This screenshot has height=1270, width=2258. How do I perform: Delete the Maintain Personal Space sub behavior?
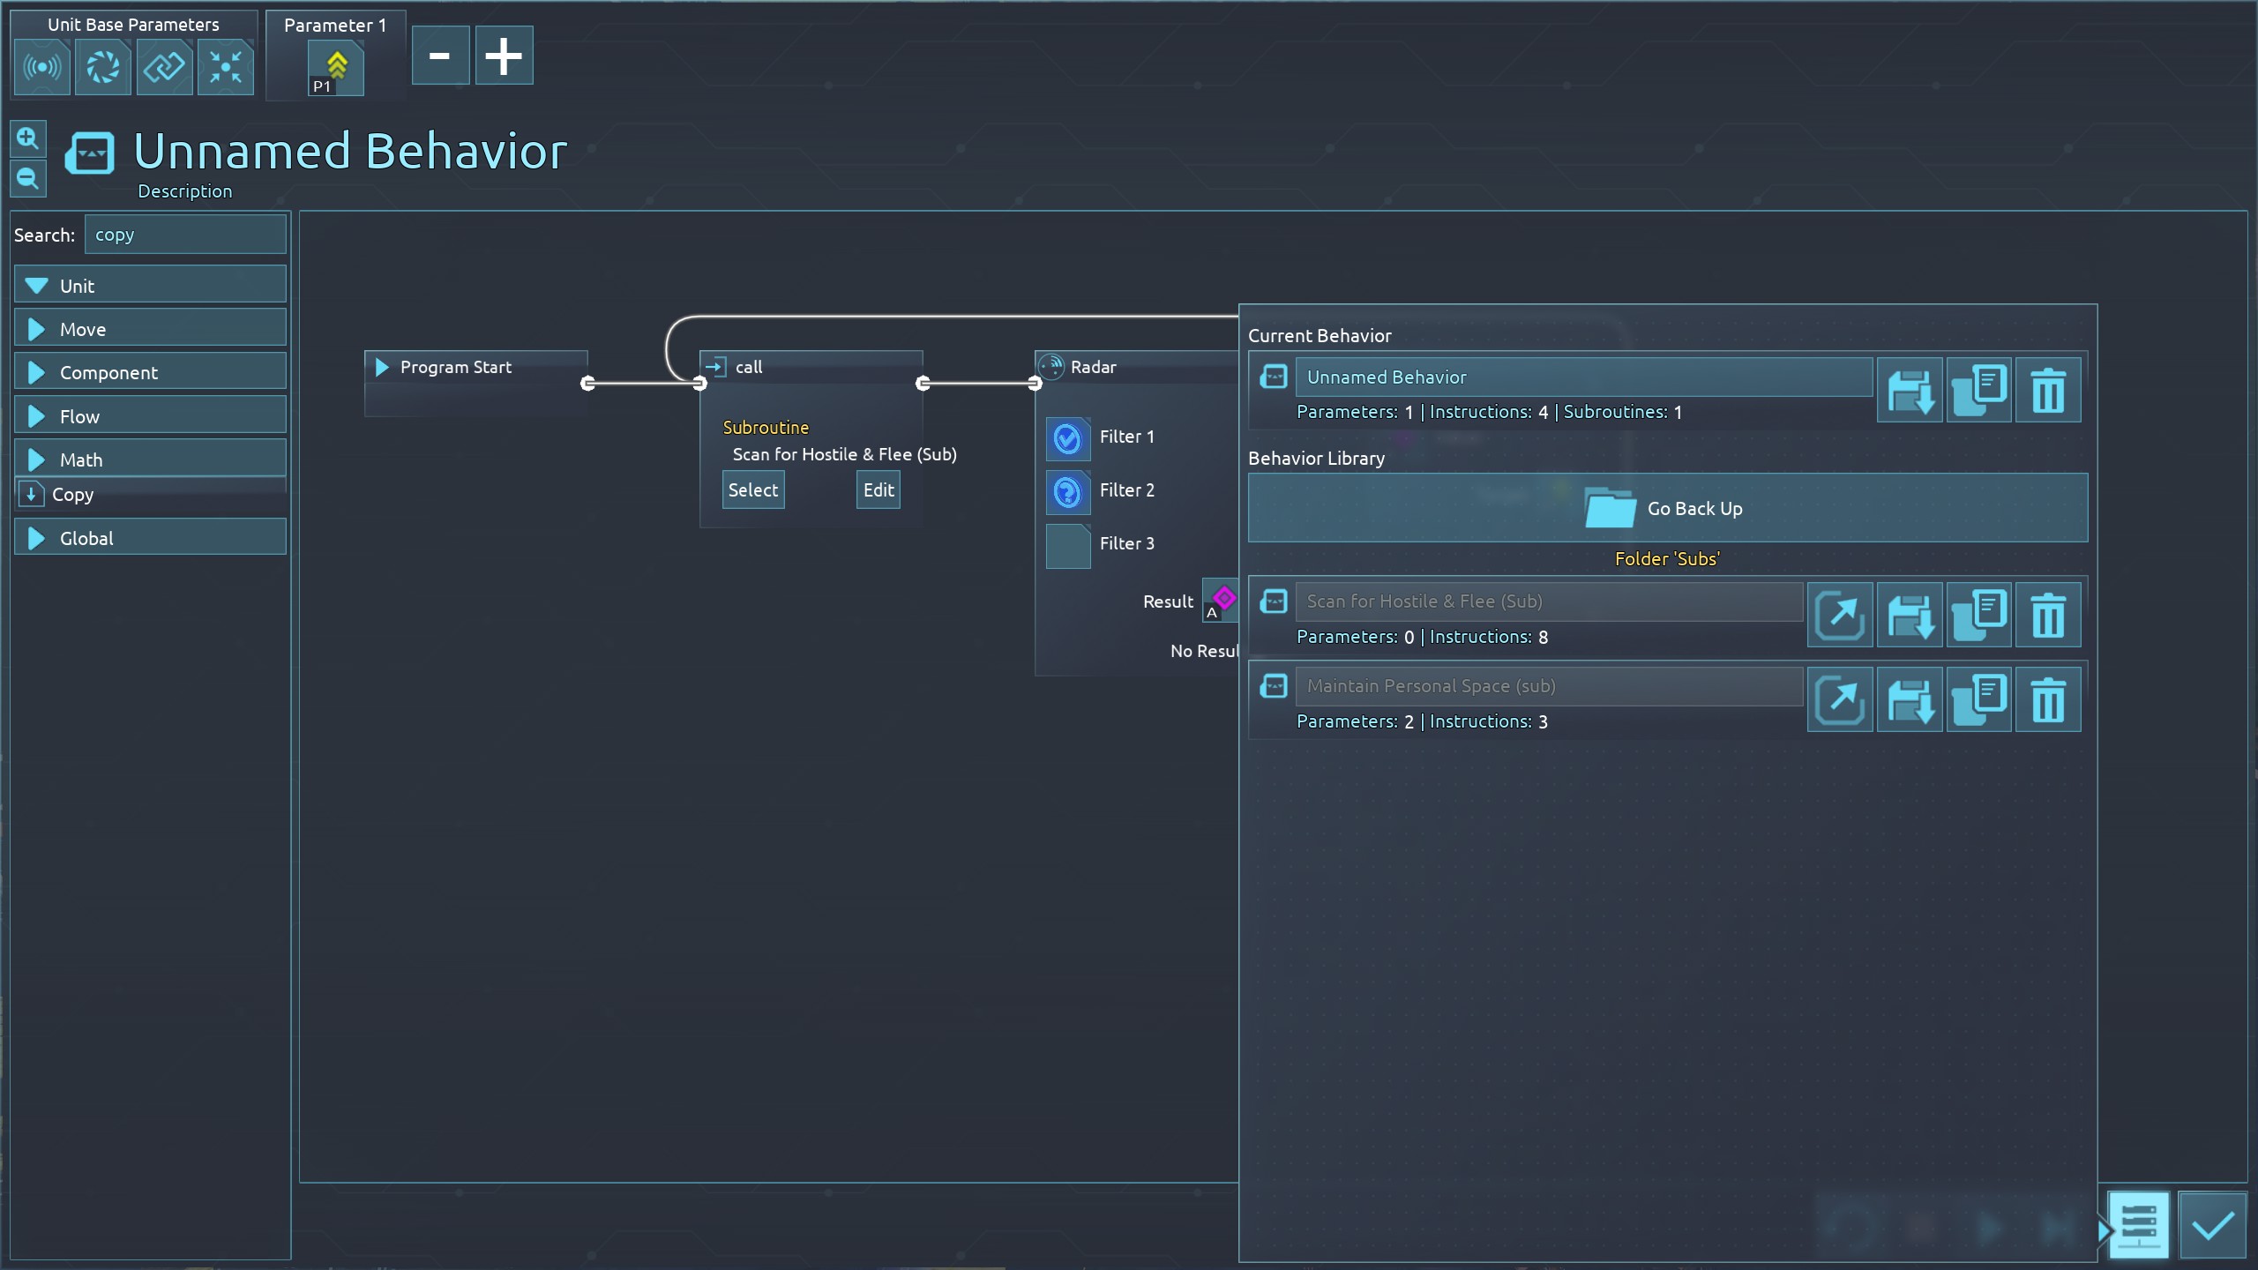click(x=2047, y=700)
